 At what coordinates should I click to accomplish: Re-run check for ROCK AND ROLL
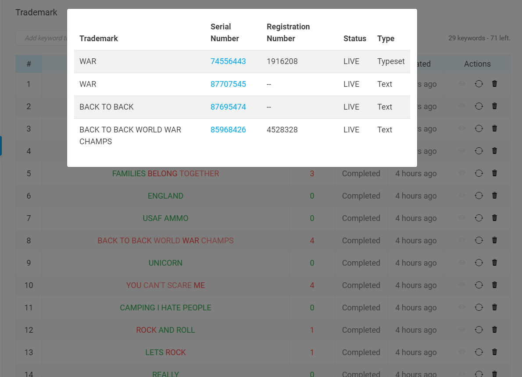coord(479,330)
